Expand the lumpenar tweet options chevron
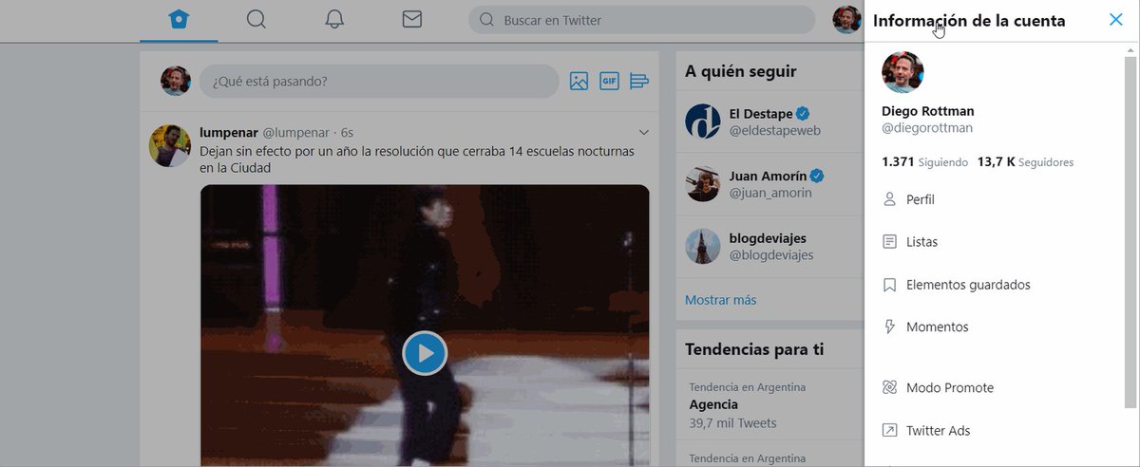Viewport: 1140px width, 467px height. pyautogui.click(x=644, y=132)
